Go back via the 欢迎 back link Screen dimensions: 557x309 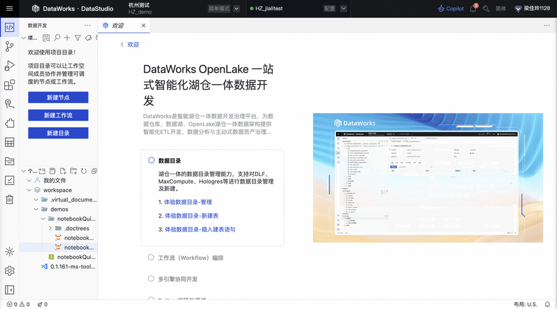(x=130, y=44)
